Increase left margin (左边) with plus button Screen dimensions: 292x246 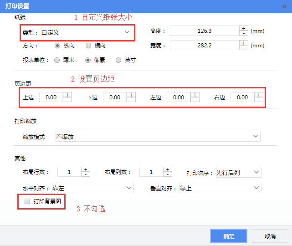(195, 95)
